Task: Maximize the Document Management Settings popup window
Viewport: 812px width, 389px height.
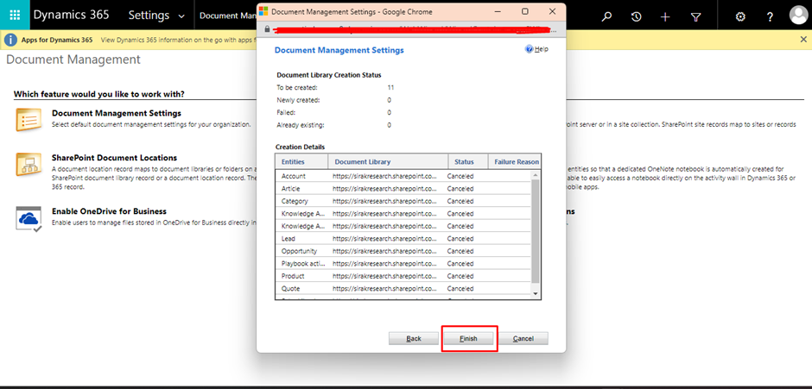Action: pos(524,11)
